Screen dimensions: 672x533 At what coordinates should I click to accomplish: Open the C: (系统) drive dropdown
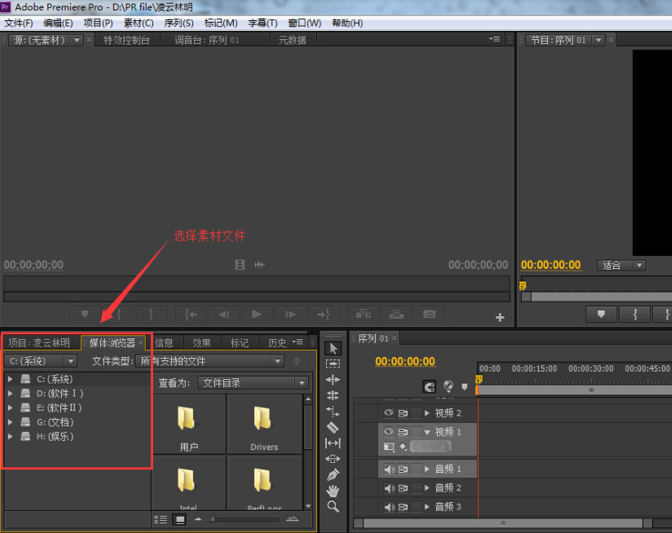(41, 361)
